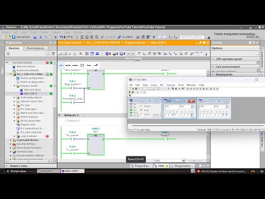Click the Undo arrow in the main toolbar
This screenshot has width=265, height=199.
click(61, 37)
